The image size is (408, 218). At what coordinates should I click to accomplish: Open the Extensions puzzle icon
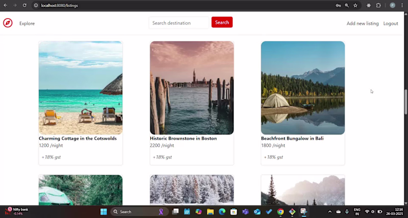click(x=378, y=5)
